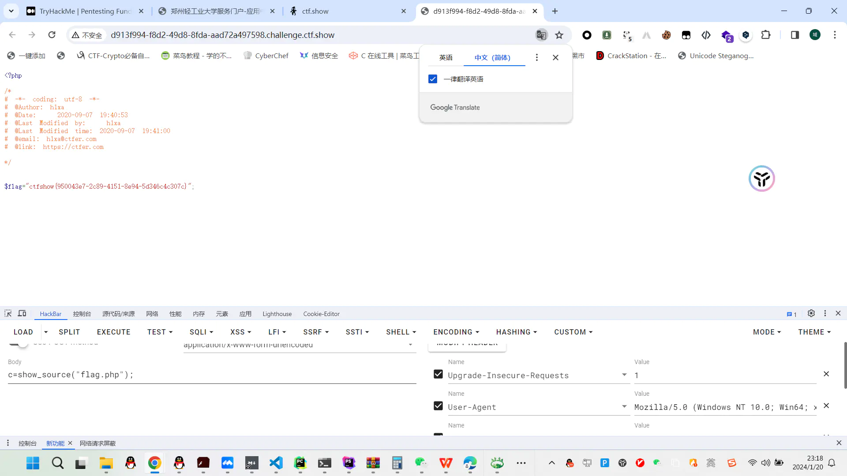Open the CrackStation bookmark
Screen dimensions: 847x476
(x=631, y=56)
